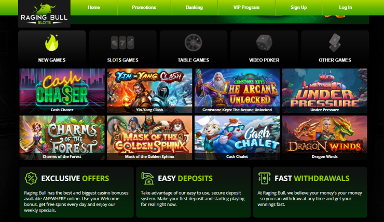Open the Promotions menu item
Viewport: 384px width, 222px height.
[144, 7]
